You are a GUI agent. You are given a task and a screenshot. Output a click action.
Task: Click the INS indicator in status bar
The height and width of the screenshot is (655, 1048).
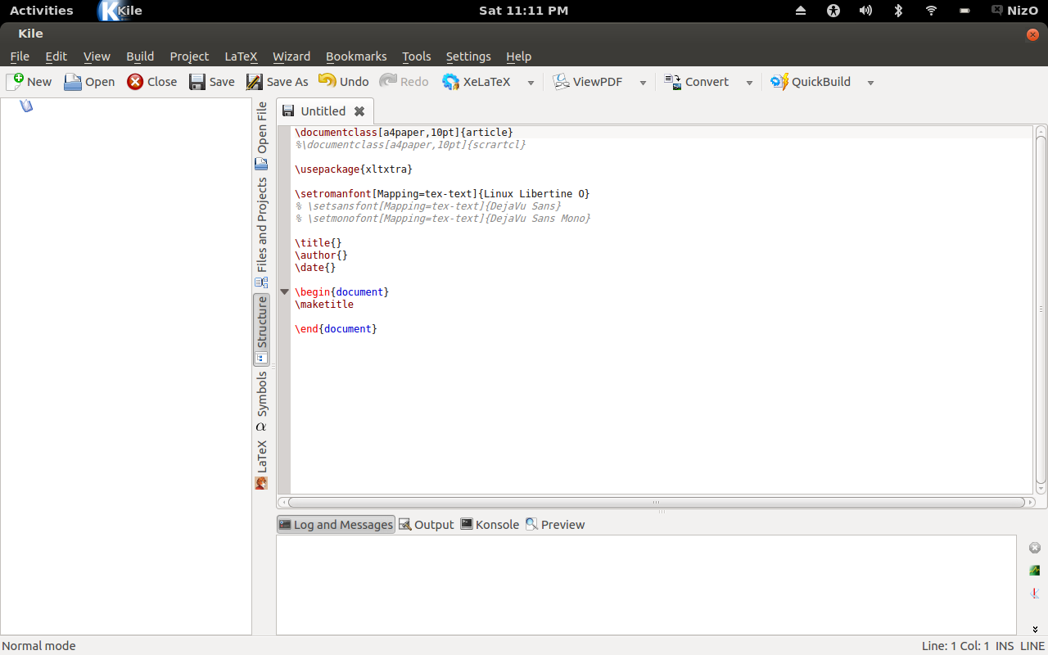[1005, 646]
